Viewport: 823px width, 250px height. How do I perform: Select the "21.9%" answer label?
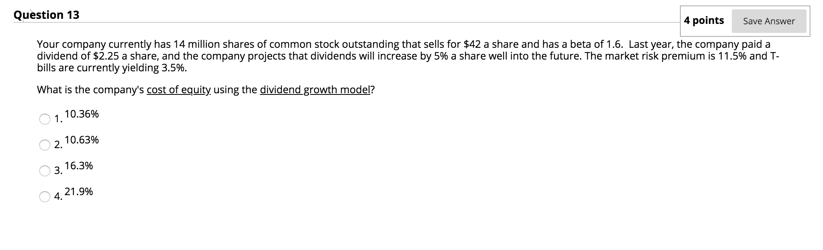pos(79,192)
